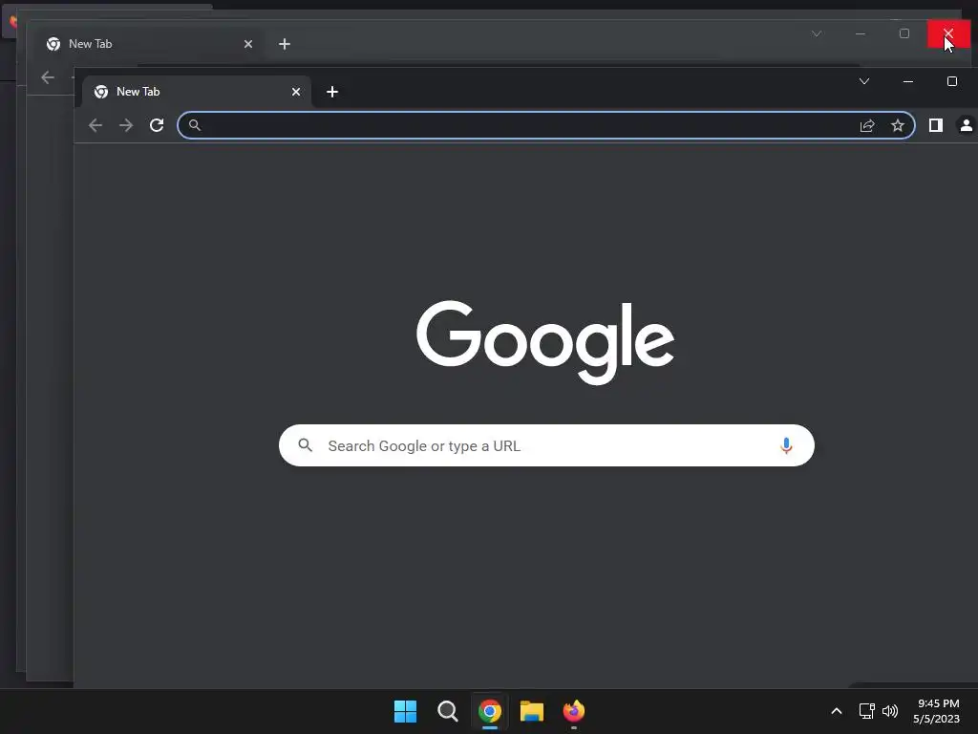The image size is (978, 734).
Task: Maximize the front Chrome window
Action: point(952,82)
